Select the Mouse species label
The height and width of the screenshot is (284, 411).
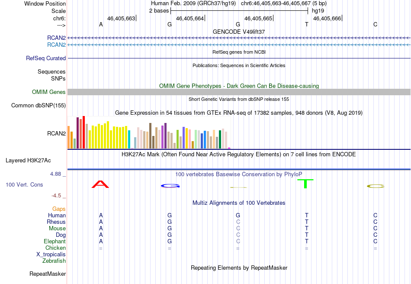click(x=57, y=229)
